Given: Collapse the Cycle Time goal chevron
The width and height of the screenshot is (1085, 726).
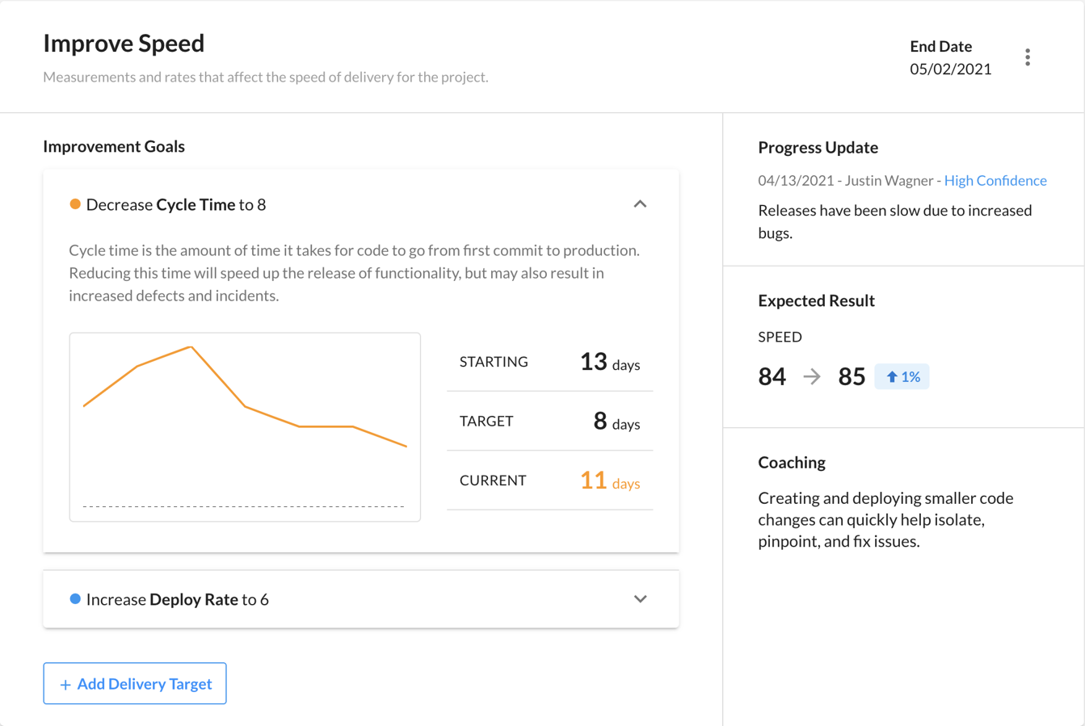Looking at the screenshot, I should pos(640,204).
